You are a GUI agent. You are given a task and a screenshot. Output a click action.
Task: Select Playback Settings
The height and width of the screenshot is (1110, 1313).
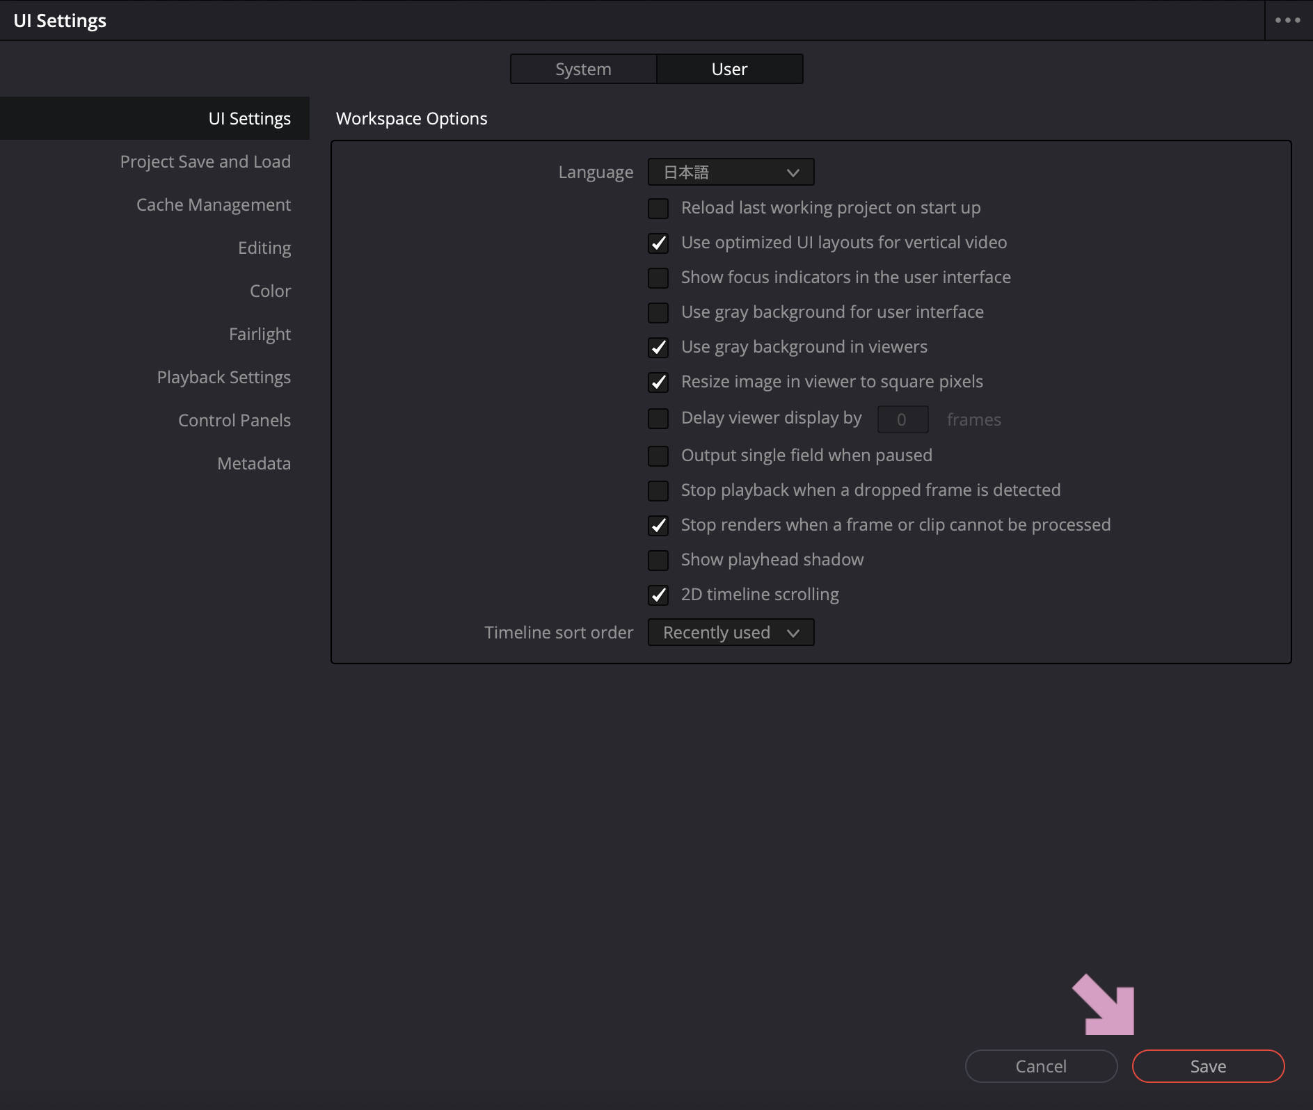coord(223,376)
